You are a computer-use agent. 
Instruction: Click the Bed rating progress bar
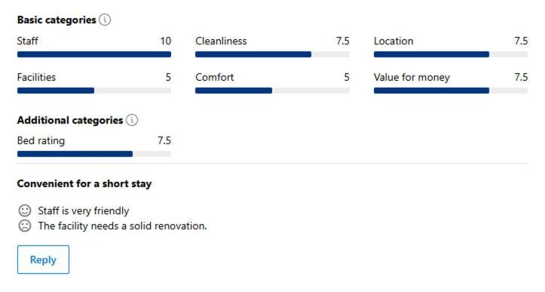click(94, 154)
